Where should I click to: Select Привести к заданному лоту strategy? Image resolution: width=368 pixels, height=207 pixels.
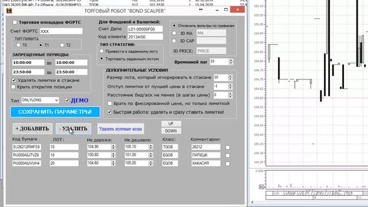[101, 51]
